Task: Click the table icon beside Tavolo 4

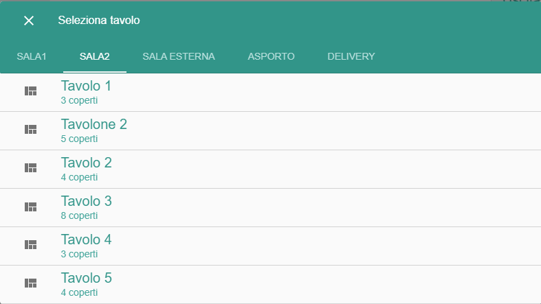Action: pyautogui.click(x=31, y=245)
